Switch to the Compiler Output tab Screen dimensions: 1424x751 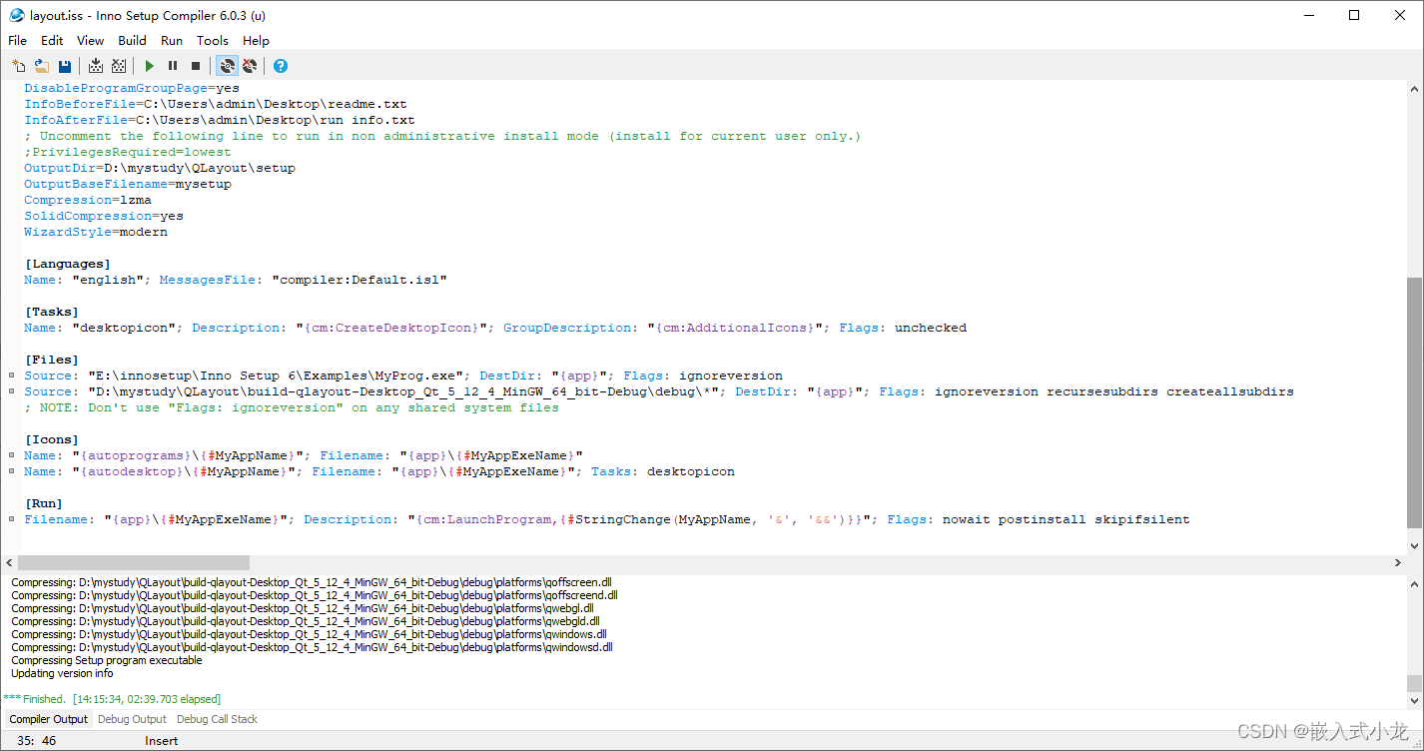pos(48,719)
